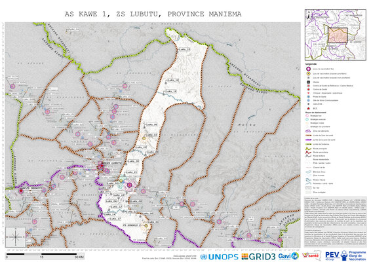Click the UNOPS logo
Image resolution: width=371 pixels, height=262 pixels.
point(219,257)
